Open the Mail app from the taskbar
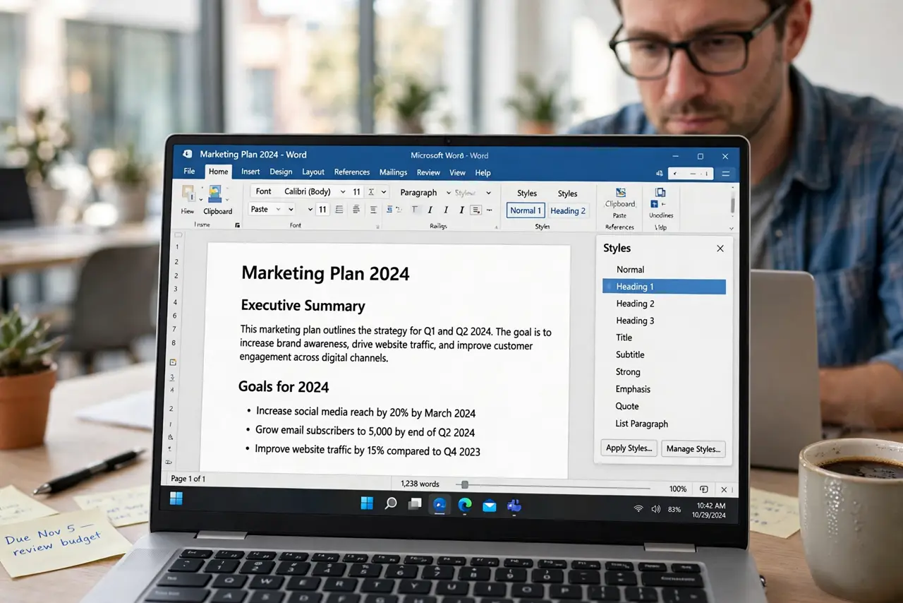The height and width of the screenshot is (603, 903). pos(490,505)
